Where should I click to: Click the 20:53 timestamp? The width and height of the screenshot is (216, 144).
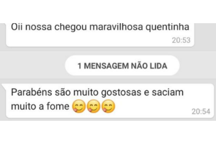click(x=181, y=40)
